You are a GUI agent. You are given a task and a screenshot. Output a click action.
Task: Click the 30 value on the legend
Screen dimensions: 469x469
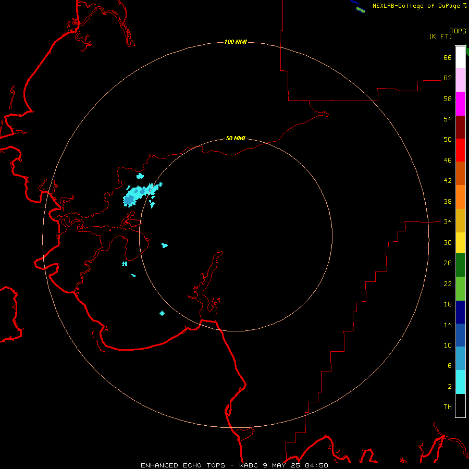coord(448,242)
